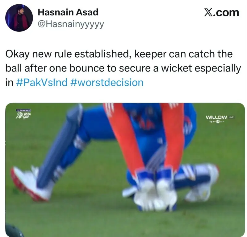Image resolution: width=247 pixels, height=237 pixels.
Task: Click the X.com logo text
Action: coord(221,13)
